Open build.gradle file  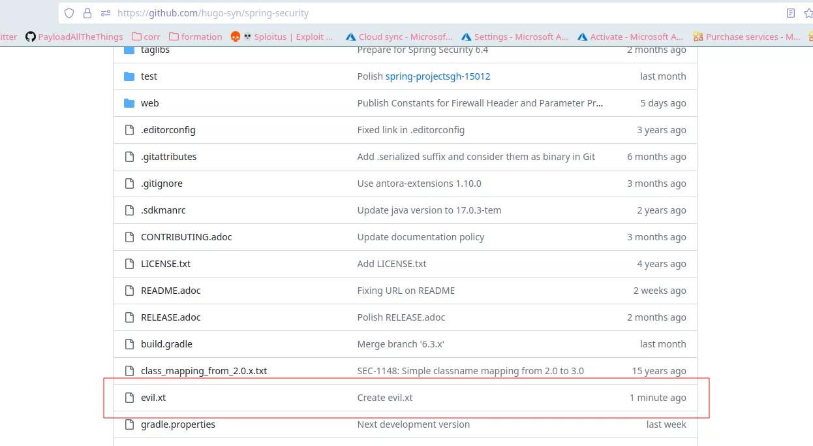[x=166, y=344]
